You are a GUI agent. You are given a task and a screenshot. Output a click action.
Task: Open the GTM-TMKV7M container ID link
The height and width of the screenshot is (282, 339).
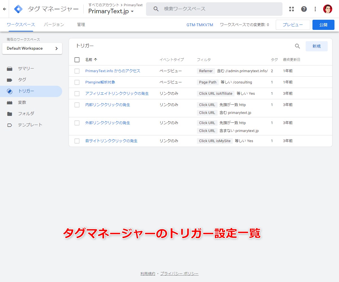[200, 25]
